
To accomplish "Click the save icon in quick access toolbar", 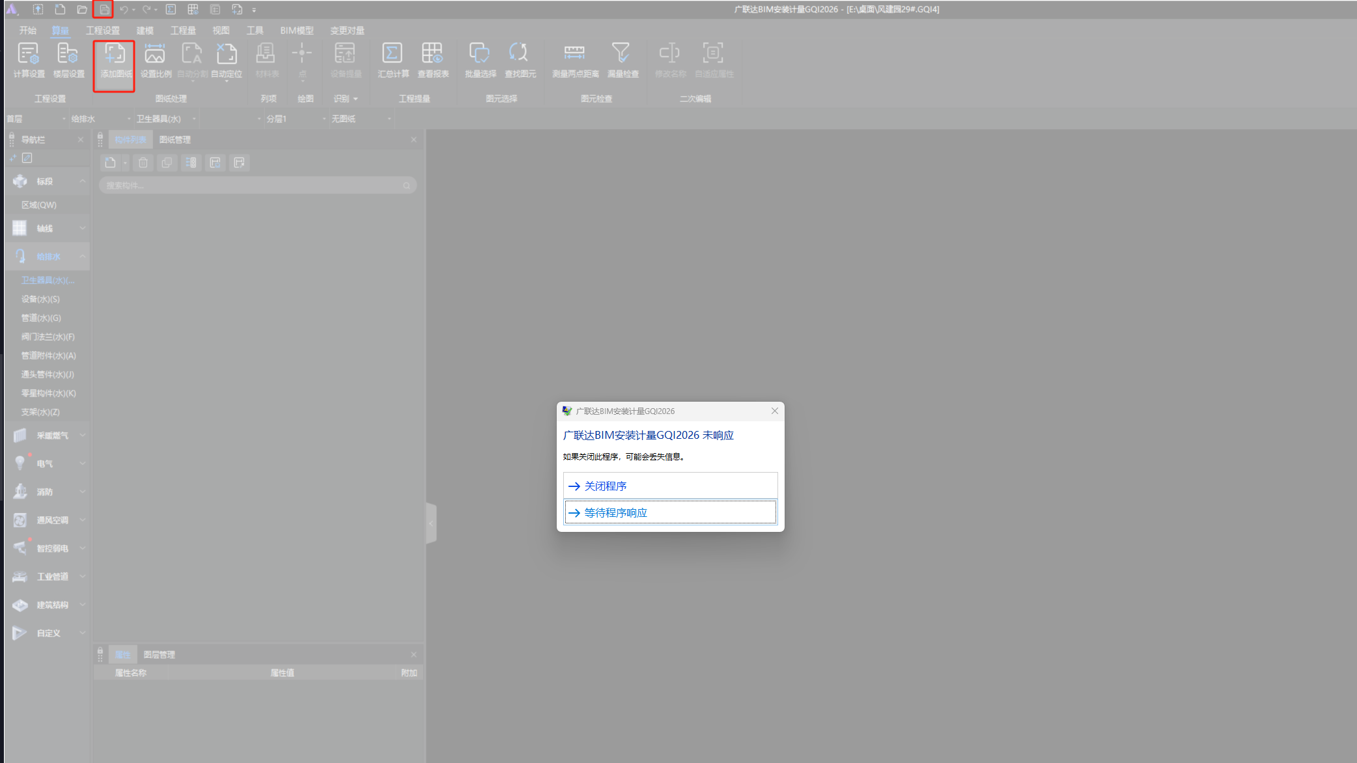I will [x=104, y=9].
